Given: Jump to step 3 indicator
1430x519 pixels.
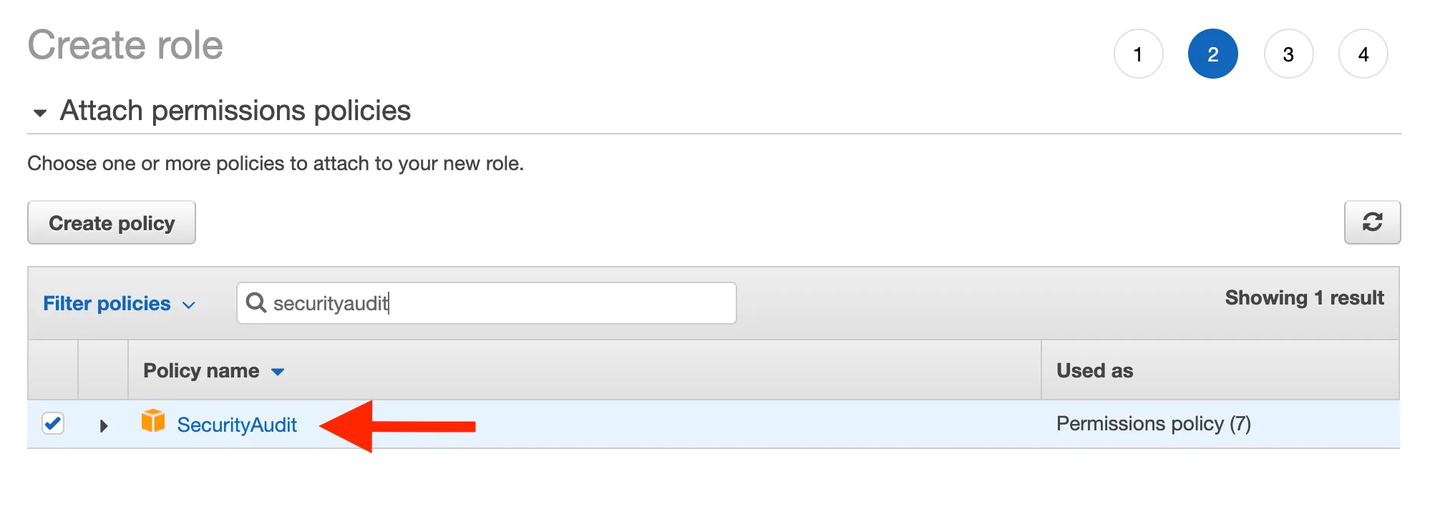Looking at the screenshot, I should [x=1288, y=54].
